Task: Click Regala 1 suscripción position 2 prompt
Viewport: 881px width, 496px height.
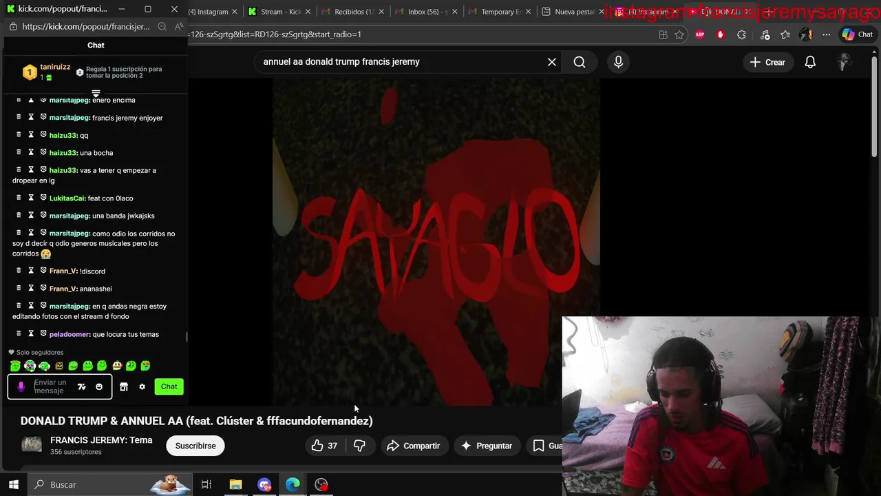Action: coord(119,72)
